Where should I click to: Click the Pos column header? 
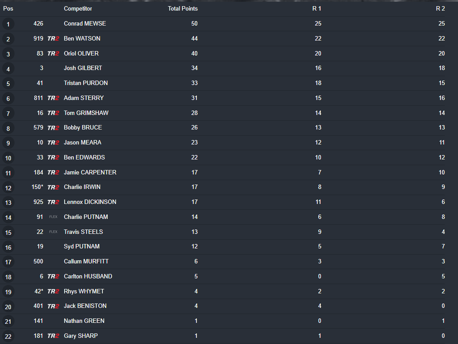[x=8, y=8]
